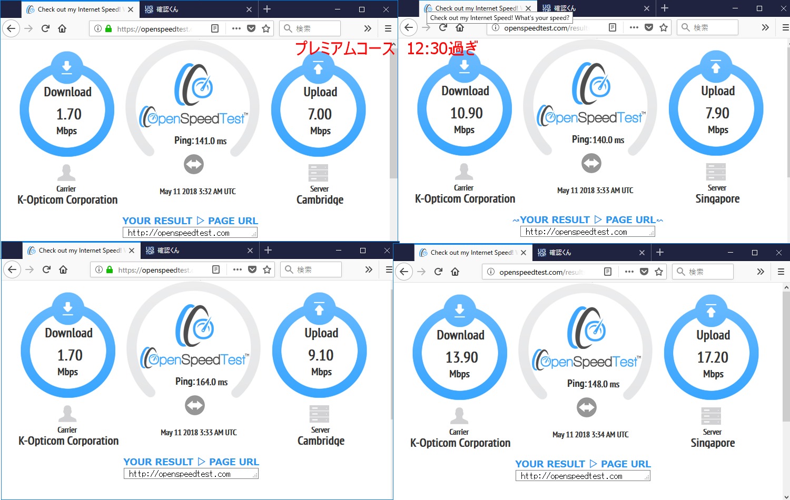Click the round arrows icon under Ping 148.0 ms
Screen dimensions: 790x500
click(x=587, y=407)
